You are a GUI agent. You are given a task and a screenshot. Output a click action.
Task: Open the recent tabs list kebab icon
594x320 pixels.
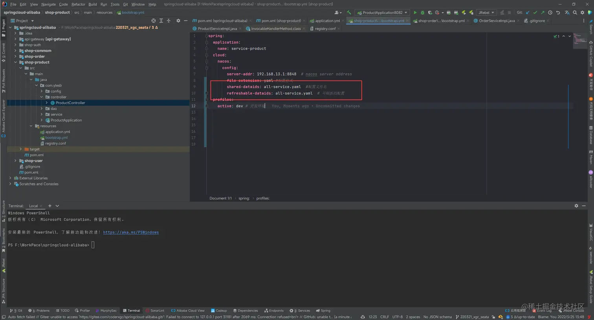point(583,21)
